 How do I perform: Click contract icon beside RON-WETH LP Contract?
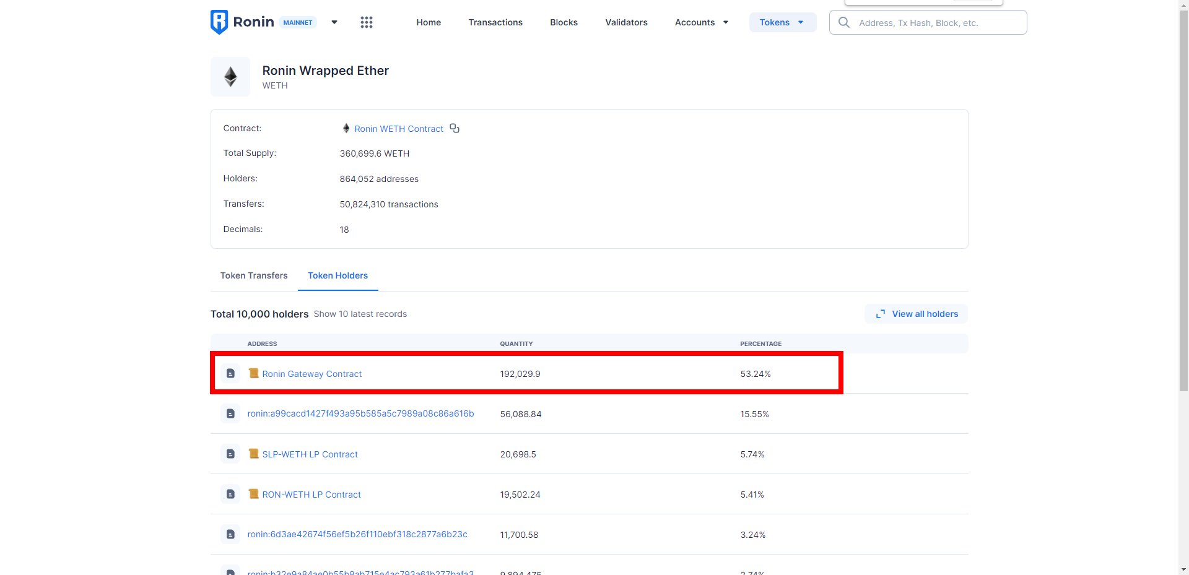230,494
